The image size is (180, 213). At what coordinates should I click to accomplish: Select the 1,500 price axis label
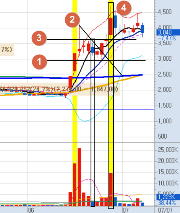coord(165,105)
